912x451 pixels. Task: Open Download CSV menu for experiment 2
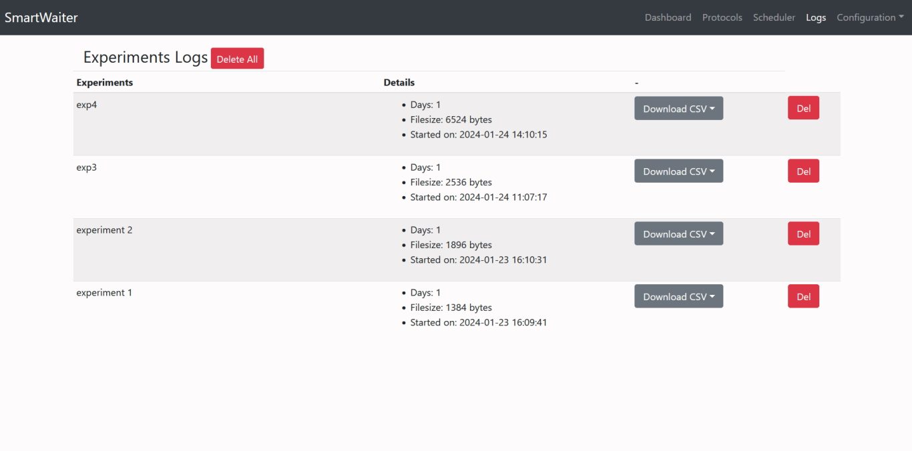click(x=678, y=234)
